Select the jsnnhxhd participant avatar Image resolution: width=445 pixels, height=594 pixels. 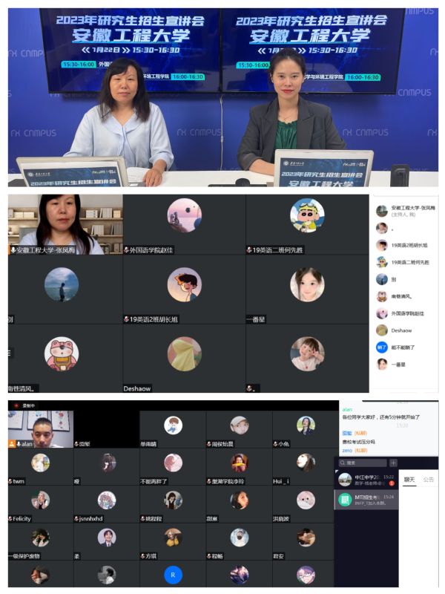(x=107, y=500)
